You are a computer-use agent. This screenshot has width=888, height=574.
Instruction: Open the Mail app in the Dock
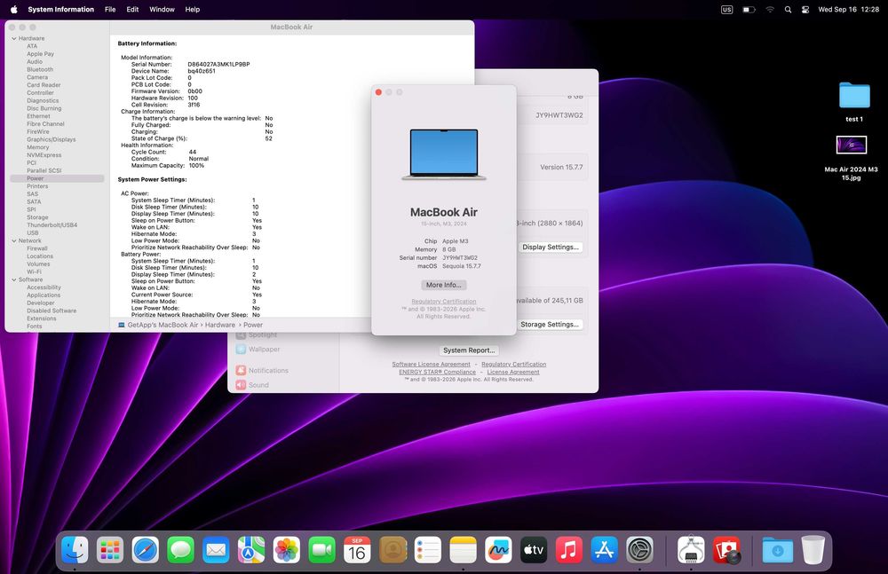pyautogui.click(x=216, y=549)
